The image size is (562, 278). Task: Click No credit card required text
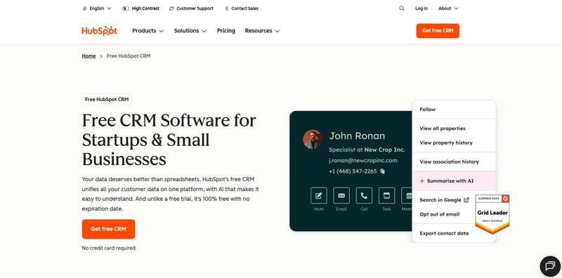(110, 248)
